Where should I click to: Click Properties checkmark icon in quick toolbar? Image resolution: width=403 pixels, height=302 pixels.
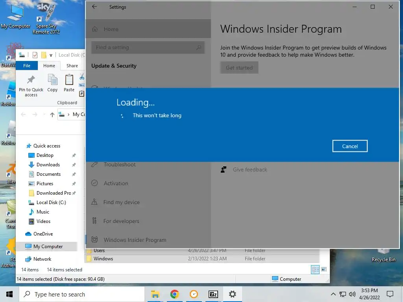tap(35, 55)
